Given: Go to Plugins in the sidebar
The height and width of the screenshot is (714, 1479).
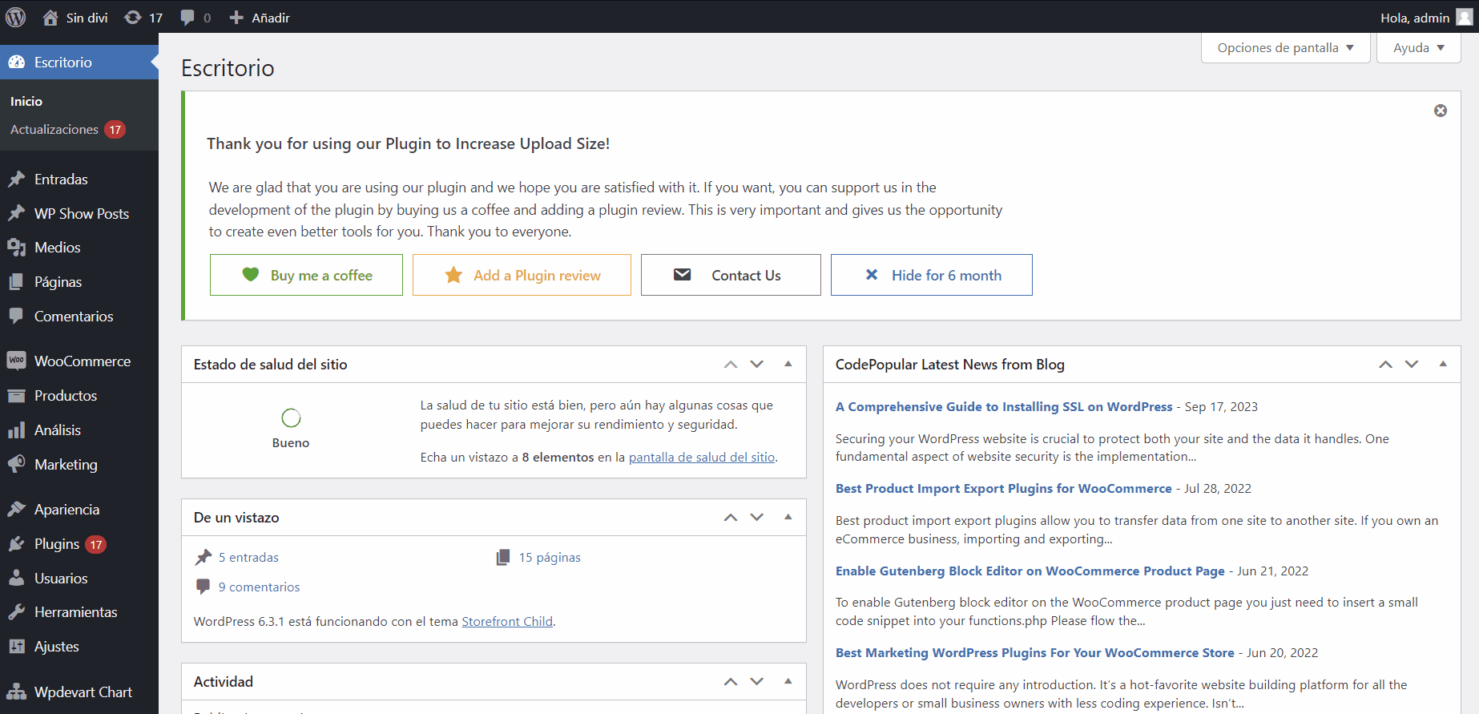Looking at the screenshot, I should point(57,544).
